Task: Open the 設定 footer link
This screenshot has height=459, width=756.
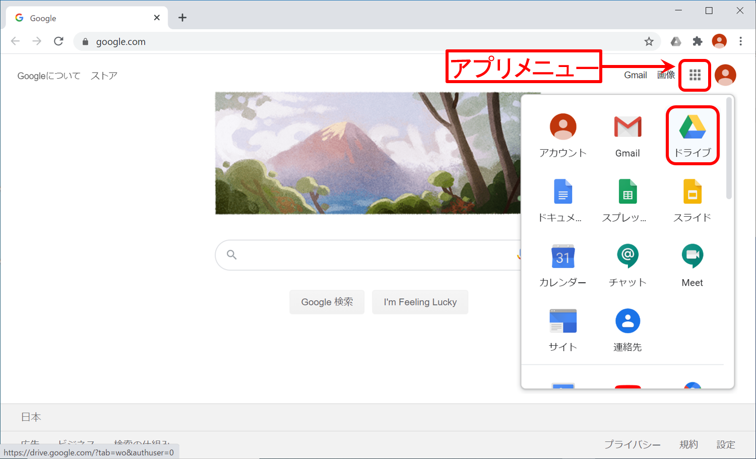Action: click(726, 444)
